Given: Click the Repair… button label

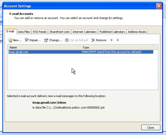Looking at the screenshot, I should [x=35, y=40].
